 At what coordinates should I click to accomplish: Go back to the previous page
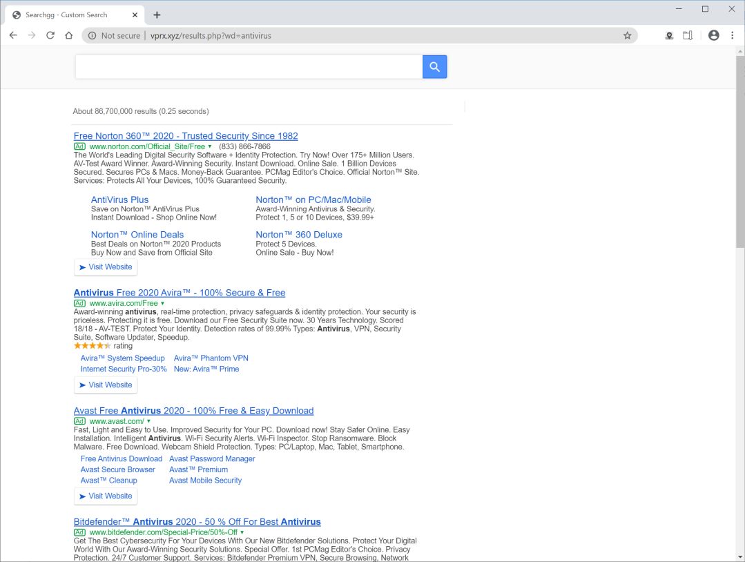13,36
